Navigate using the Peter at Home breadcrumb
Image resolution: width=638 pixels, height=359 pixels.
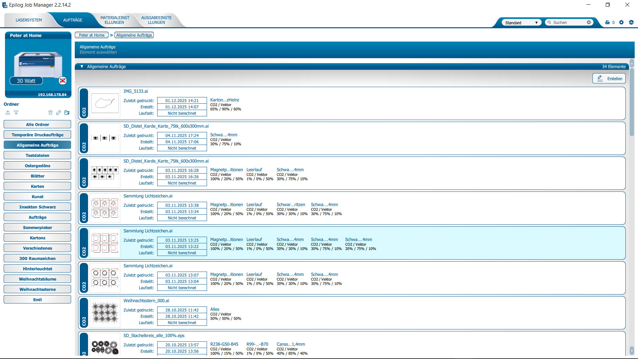[x=92, y=35]
